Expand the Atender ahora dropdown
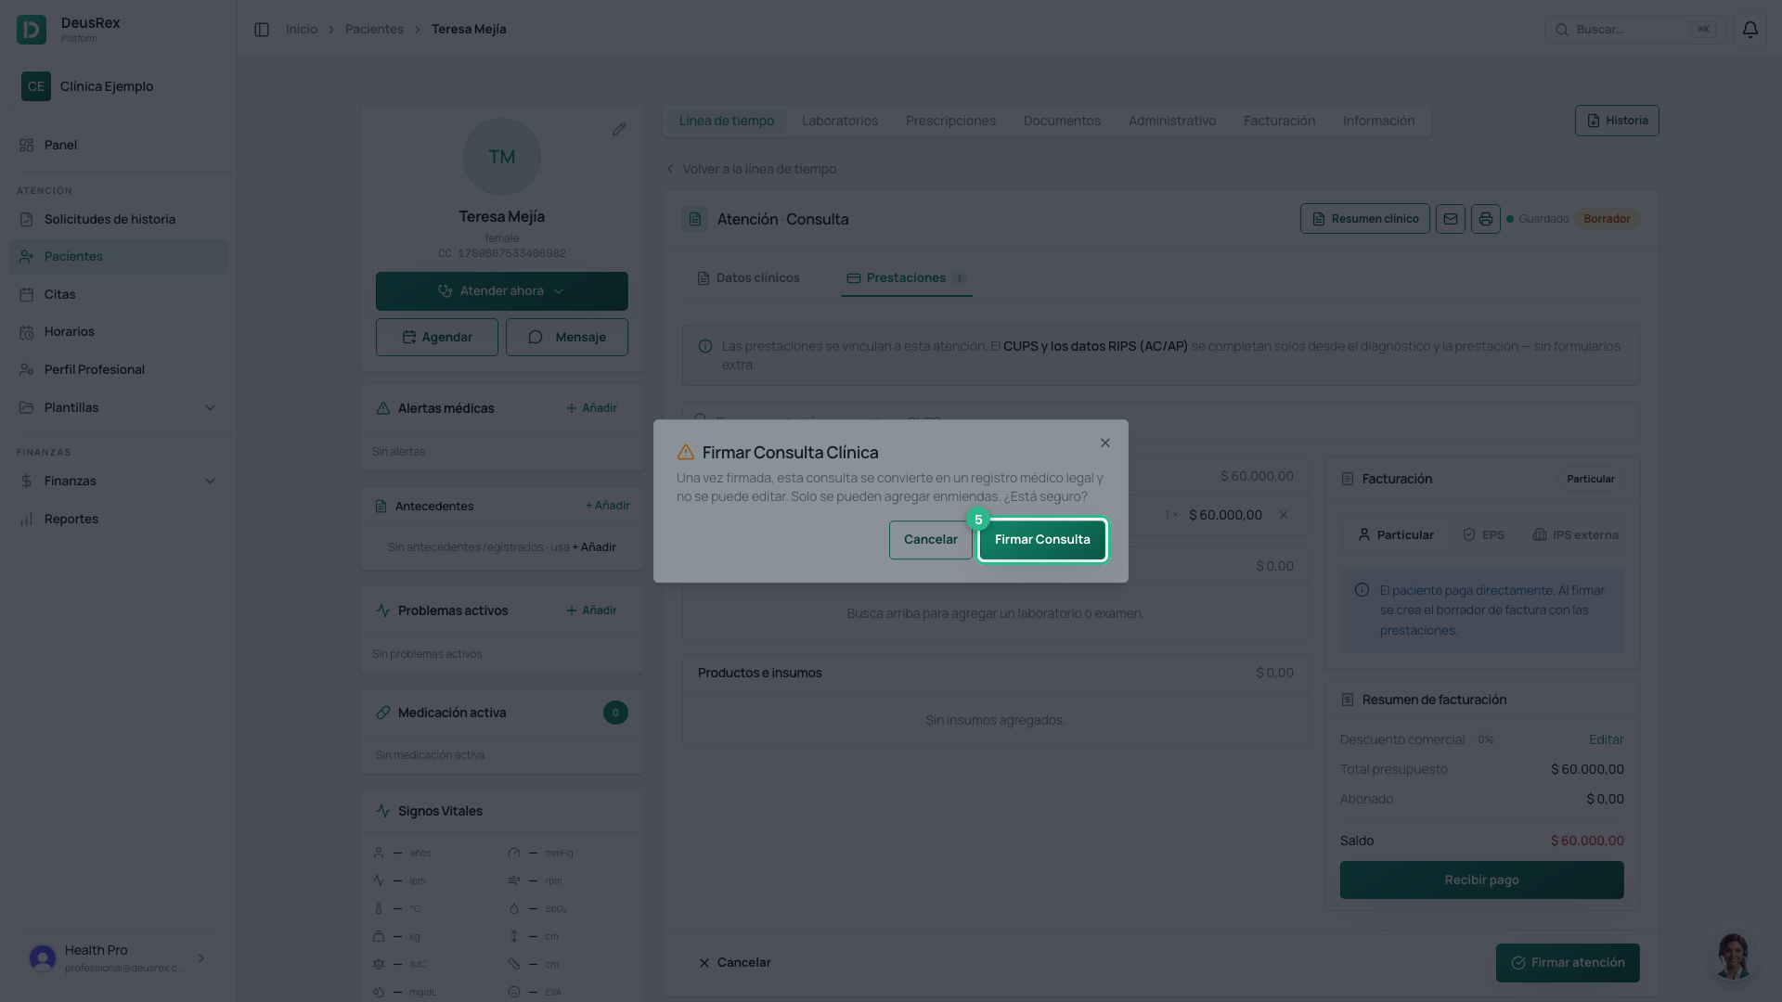1782x1002 pixels. (502, 291)
